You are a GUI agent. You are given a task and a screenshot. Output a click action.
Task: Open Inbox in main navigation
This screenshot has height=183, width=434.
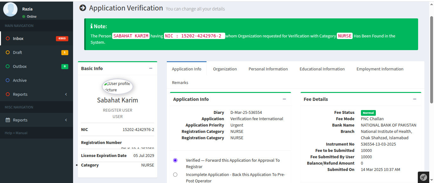(x=37, y=38)
